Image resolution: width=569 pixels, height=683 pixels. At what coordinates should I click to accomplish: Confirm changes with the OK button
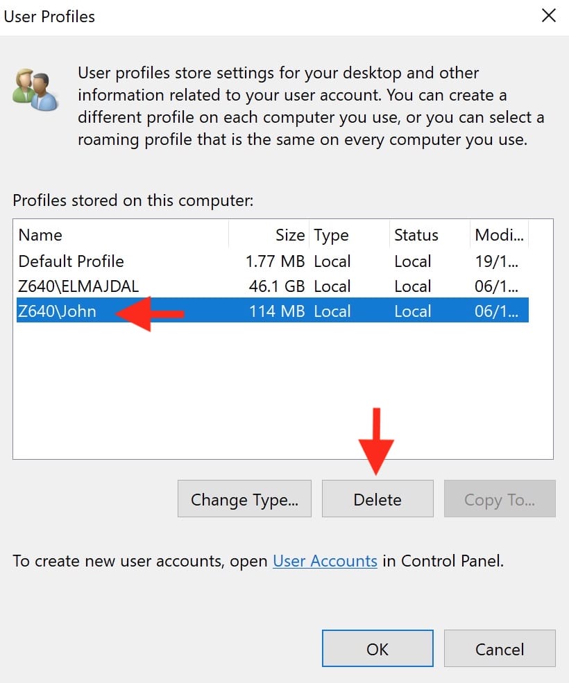[377, 648]
